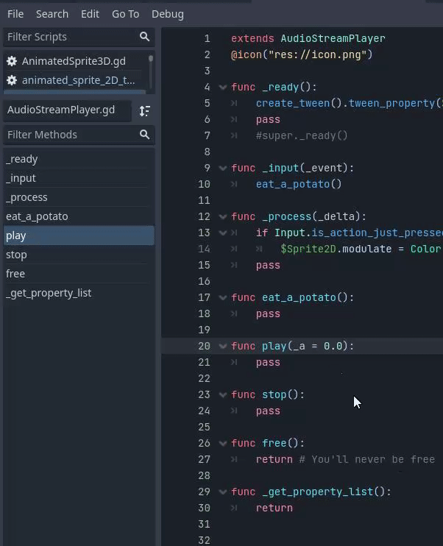Screen dimensions: 443x546
Task: Click 'pass' on line 6
Action: coord(268,120)
